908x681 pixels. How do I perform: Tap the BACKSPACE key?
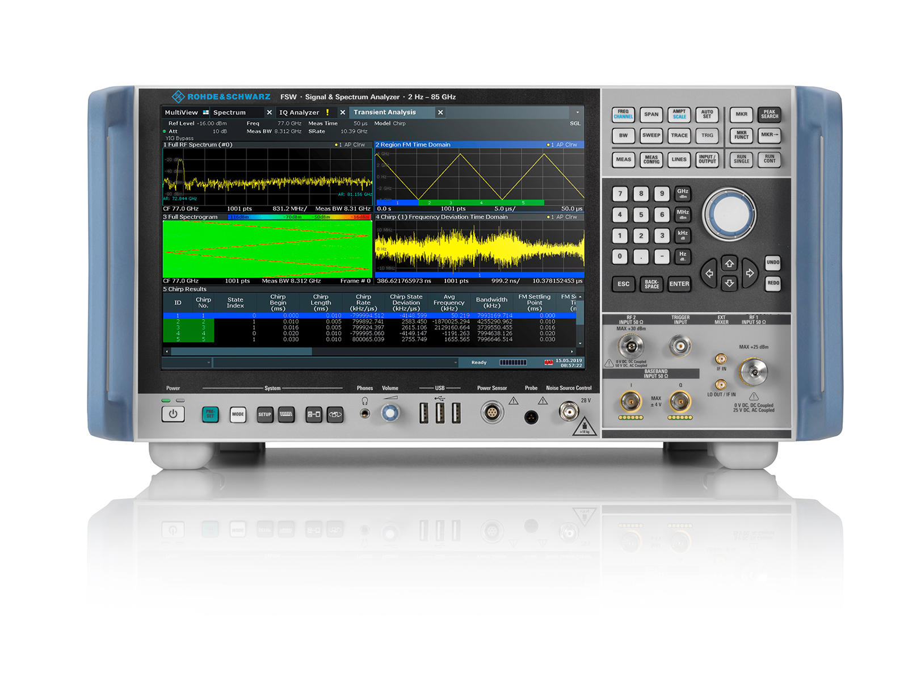click(651, 284)
